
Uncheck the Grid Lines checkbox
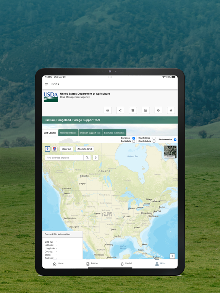134,138
